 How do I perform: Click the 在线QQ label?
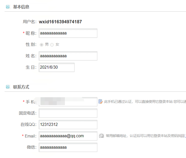click(29, 124)
